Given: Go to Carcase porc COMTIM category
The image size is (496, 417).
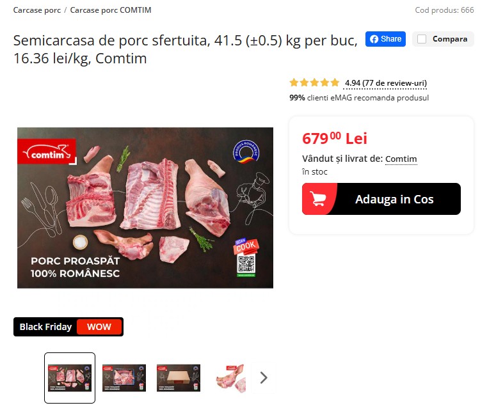Looking at the screenshot, I should [x=111, y=10].
